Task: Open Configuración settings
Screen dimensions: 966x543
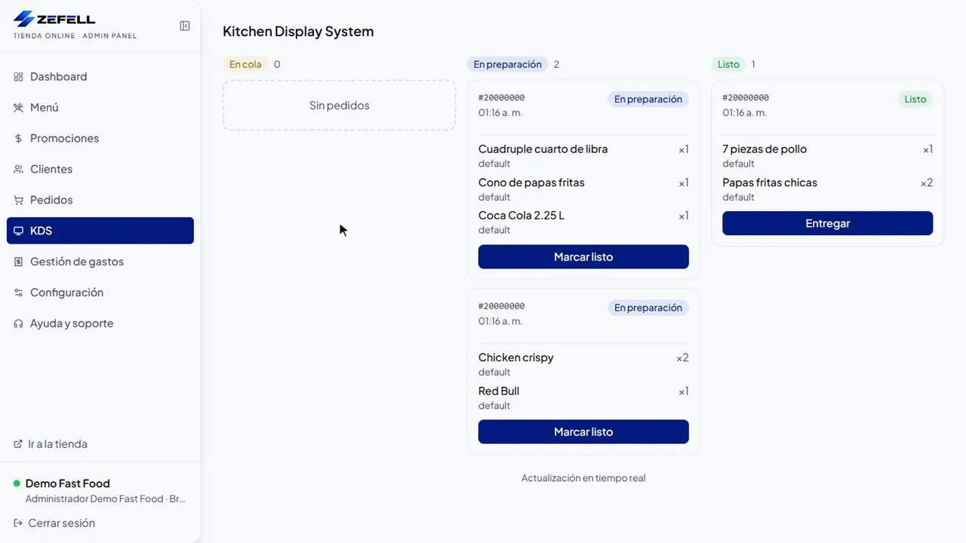Action: click(x=100, y=293)
